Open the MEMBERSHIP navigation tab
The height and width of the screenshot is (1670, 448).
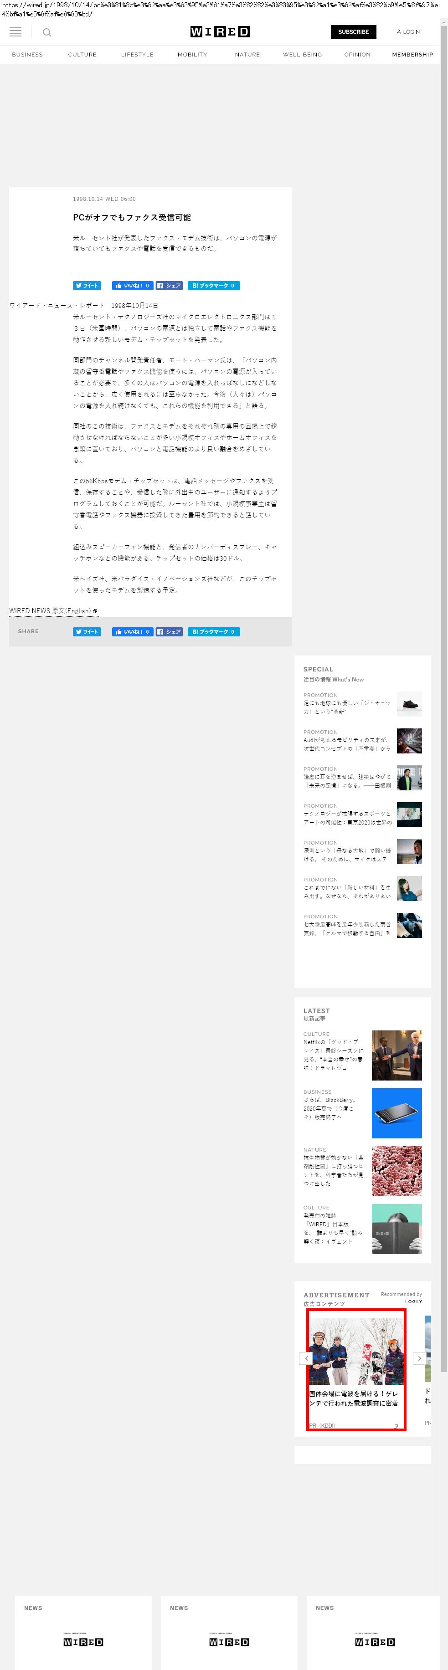(412, 55)
